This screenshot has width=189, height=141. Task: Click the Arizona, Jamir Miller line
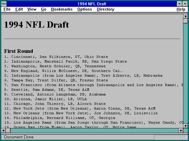point(45,99)
